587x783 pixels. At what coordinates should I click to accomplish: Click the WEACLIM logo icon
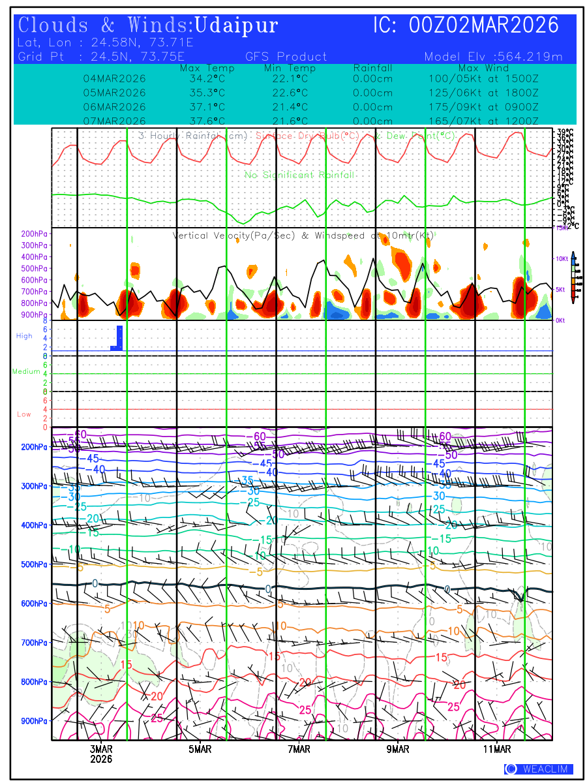pyautogui.click(x=511, y=769)
